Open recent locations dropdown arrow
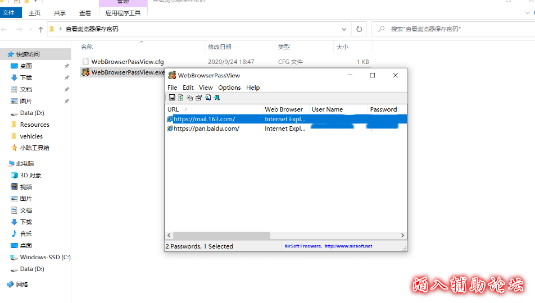The width and height of the screenshot is (535, 303). click(x=31, y=29)
